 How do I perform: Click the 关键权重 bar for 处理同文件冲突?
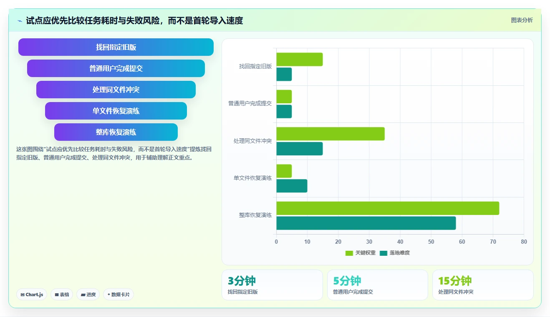point(331,134)
